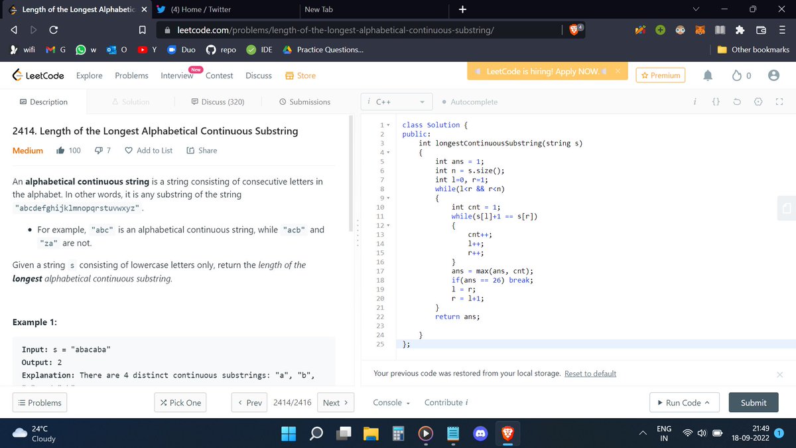This screenshot has height=448, width=796.
Task: Open the extensions puzzle menu
Action: point(741,31)
